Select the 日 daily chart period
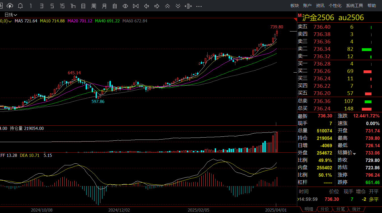The width and height of the screenshot is (382, 213). pyautogui.click(x=83, y=6)
